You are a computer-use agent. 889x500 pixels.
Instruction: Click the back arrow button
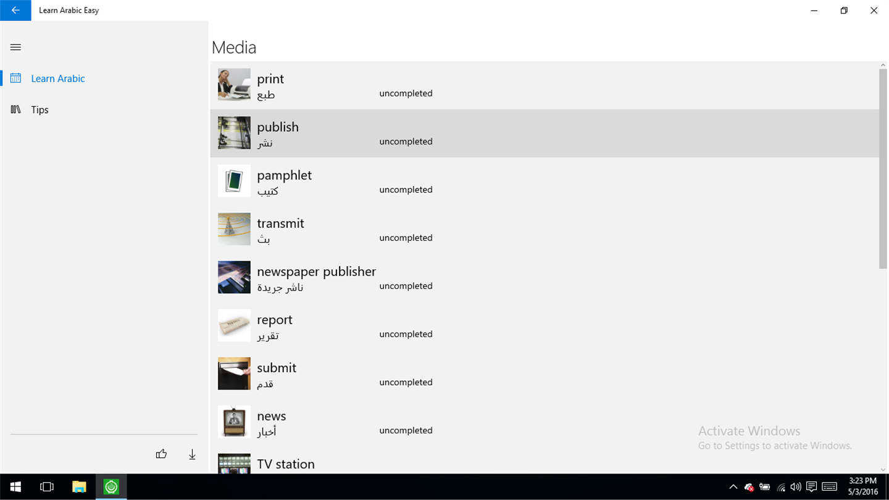click(15, 10)
